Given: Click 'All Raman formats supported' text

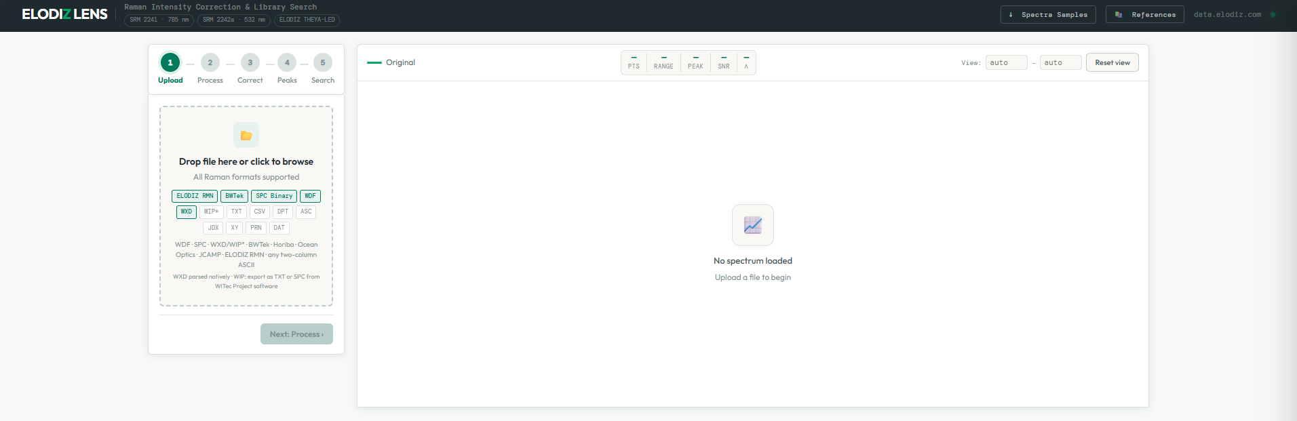Looking at the screenshot, I should 246,177.
